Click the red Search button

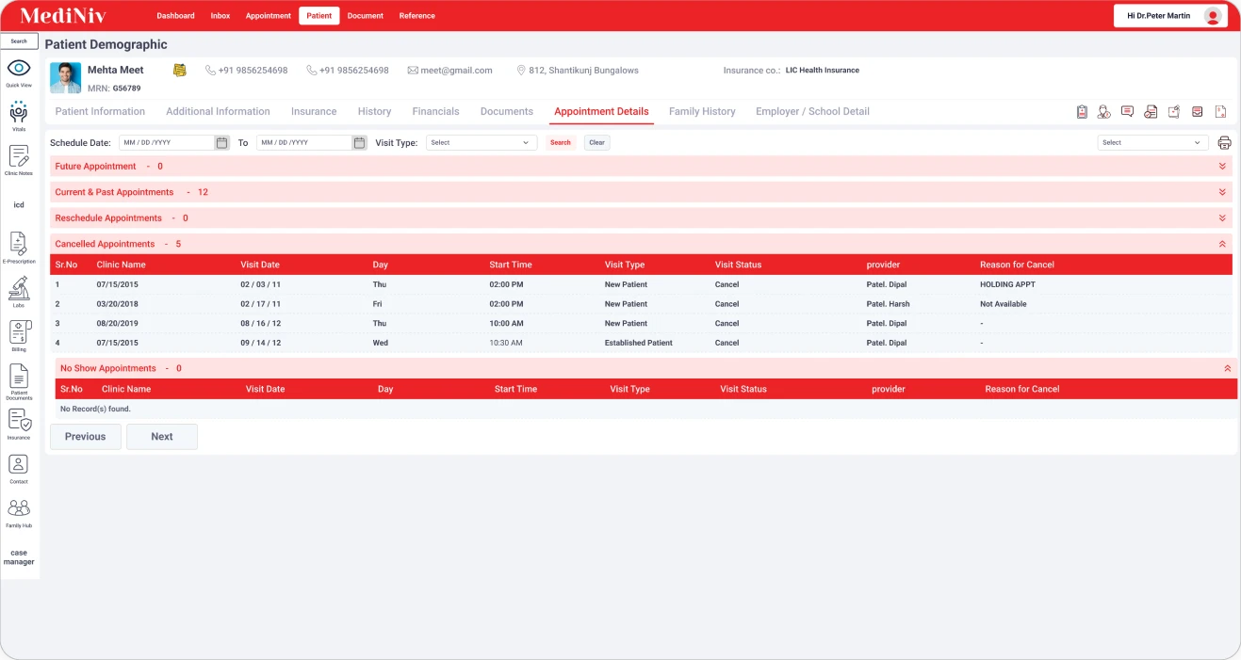[561, 143]
